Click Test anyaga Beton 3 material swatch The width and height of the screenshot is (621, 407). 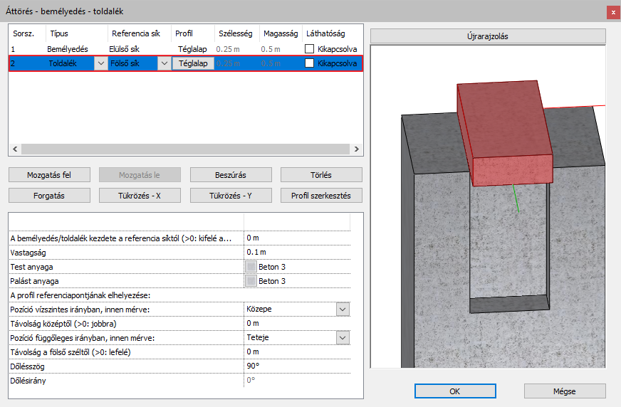coord(251,267)
